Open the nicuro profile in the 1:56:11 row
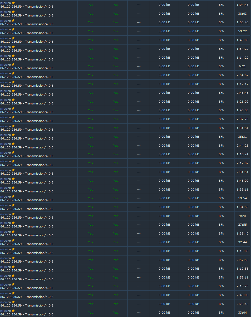The image size is (251, 317). tap(5, 276)
